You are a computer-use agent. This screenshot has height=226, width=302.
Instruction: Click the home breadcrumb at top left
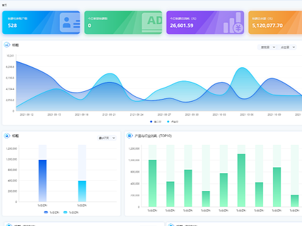click(4, 5)
